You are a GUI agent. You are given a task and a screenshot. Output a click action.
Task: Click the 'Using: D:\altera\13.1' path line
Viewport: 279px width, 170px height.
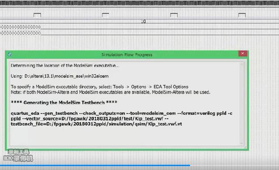point(60,76)
